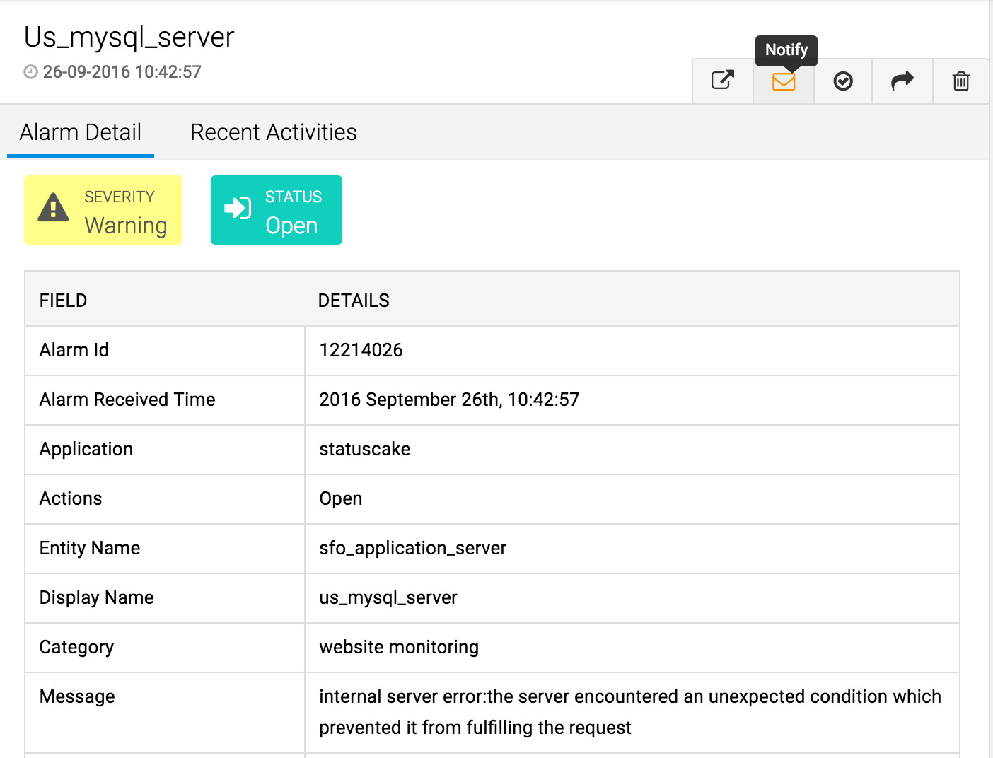Image resolution: width=993 pixels, height=758 pixels.
Task: Click the acknowledge checkmark circle icon
Action: 842,81
